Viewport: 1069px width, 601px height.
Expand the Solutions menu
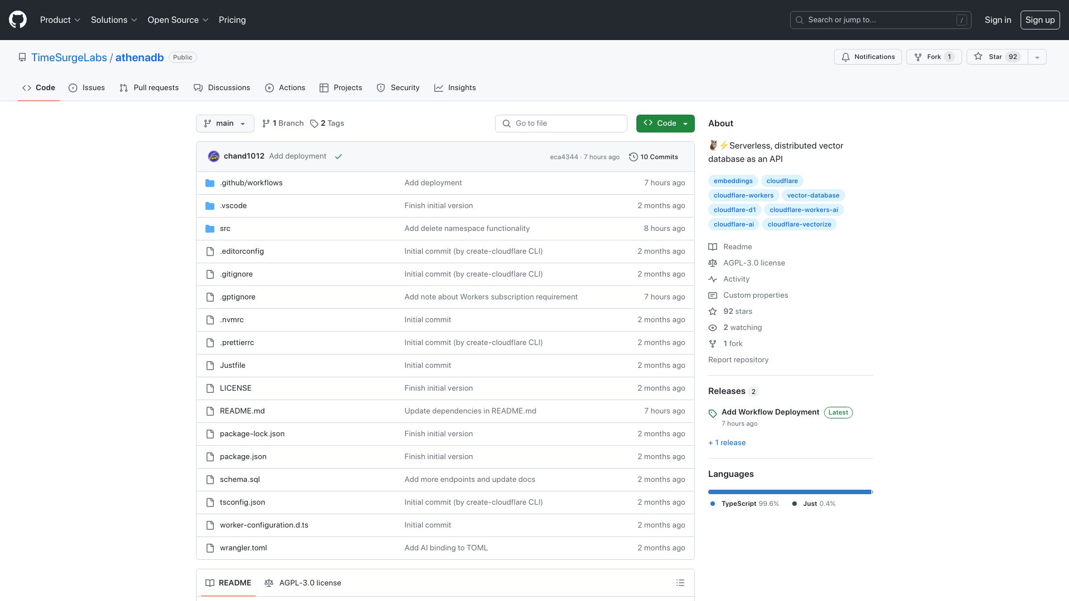tap(114, 20)
